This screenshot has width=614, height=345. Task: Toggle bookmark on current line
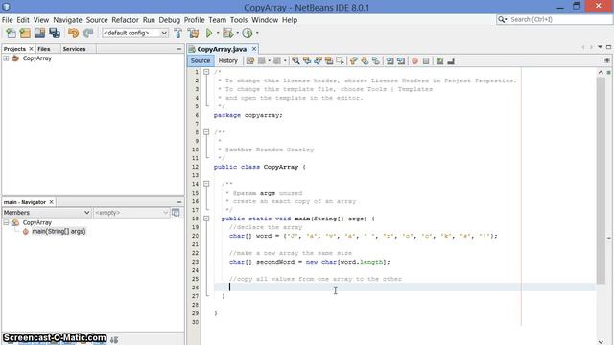(375, 61)
